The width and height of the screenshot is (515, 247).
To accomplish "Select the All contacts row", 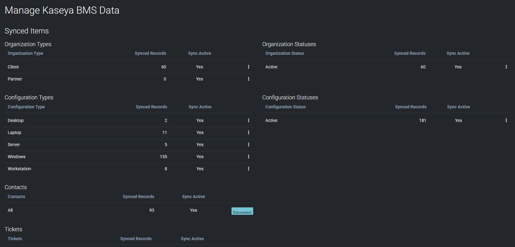I will click(129, 210).
